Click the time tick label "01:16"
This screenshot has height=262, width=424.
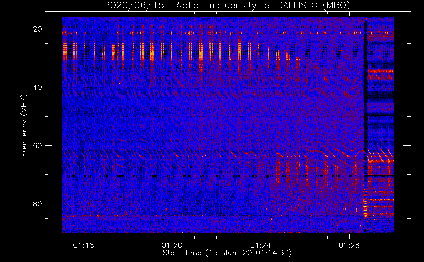pos(84,245)
